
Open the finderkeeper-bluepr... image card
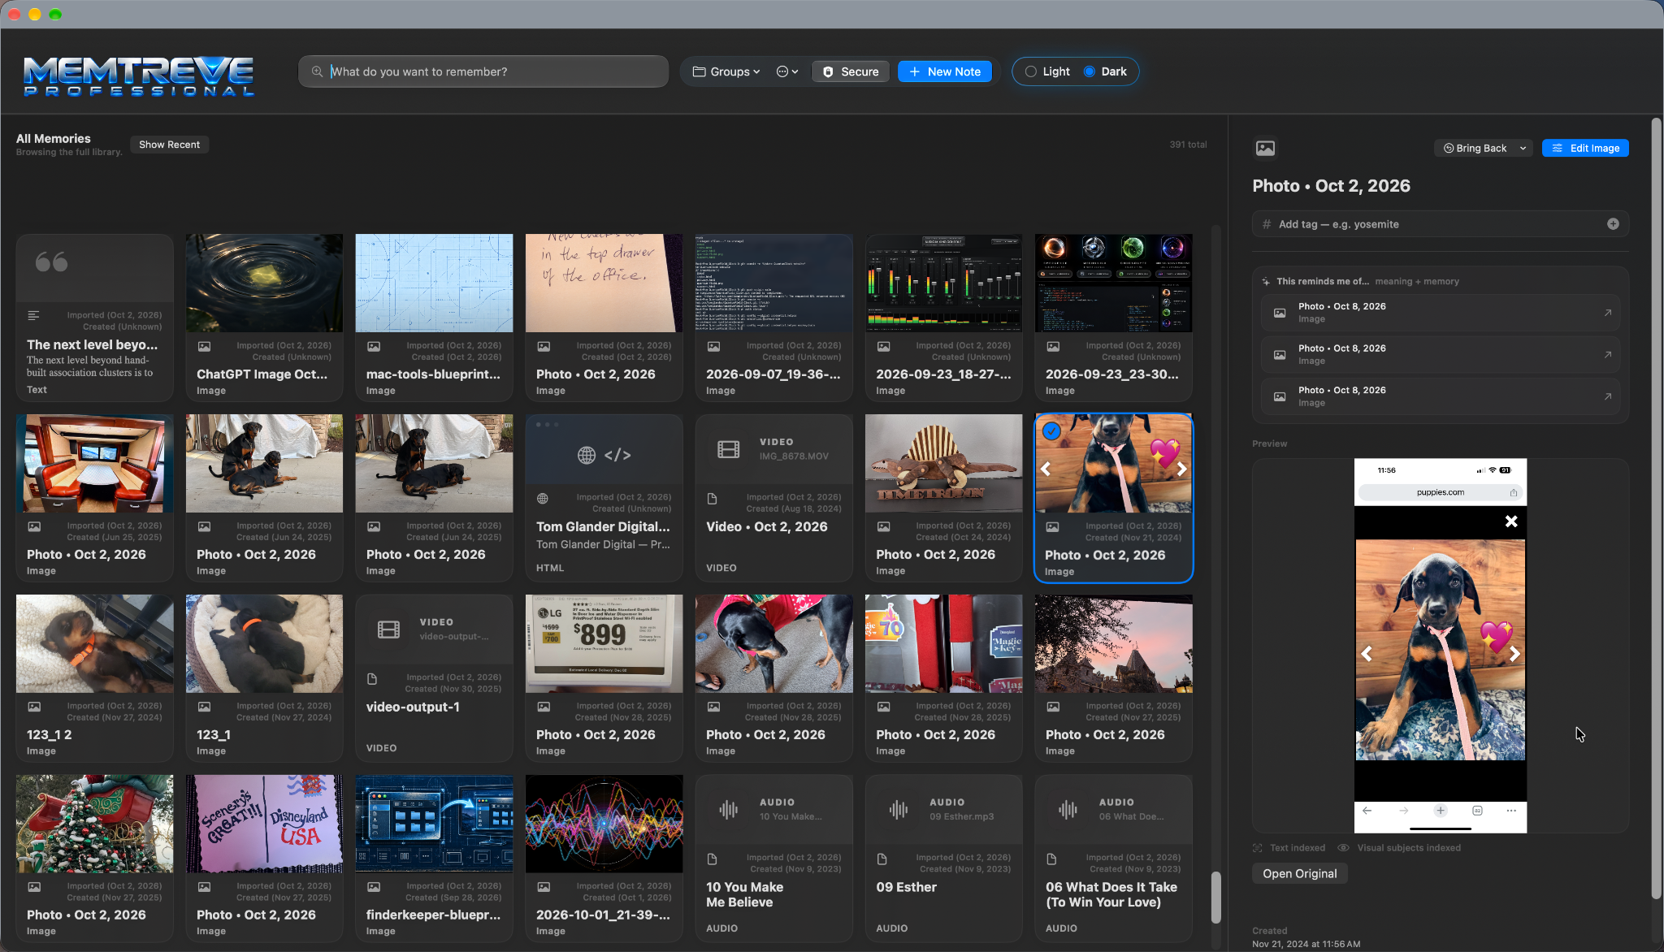point(434,859)
